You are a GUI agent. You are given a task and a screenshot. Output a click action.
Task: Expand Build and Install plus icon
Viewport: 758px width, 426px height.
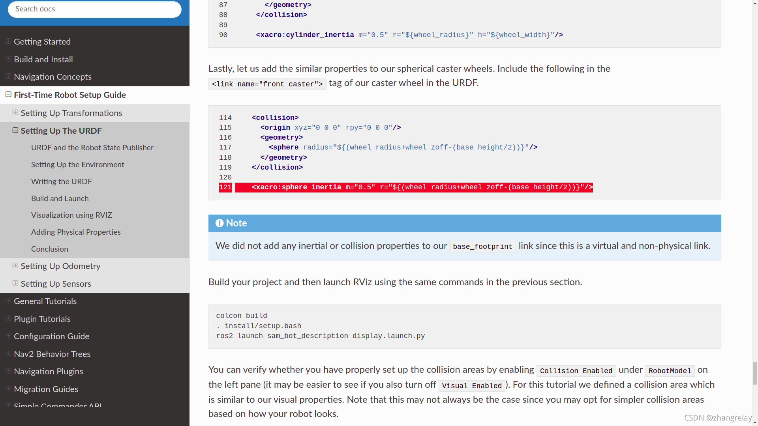point(8,59)
